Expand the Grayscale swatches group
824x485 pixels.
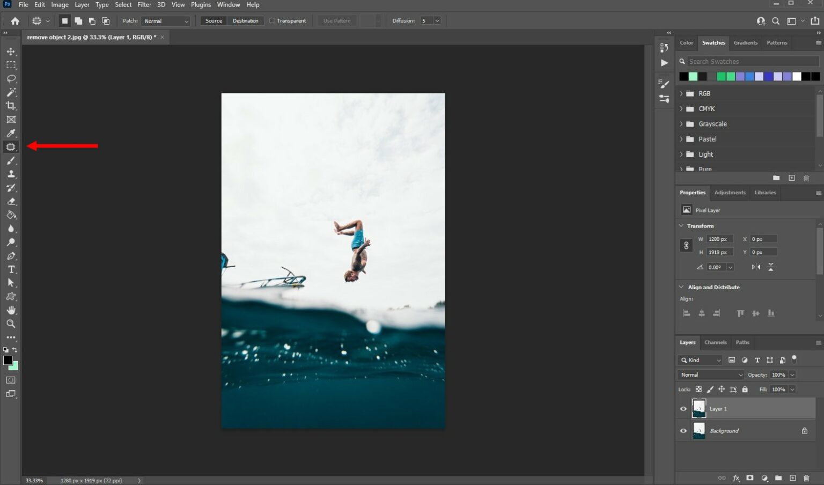tap(682, 124)
